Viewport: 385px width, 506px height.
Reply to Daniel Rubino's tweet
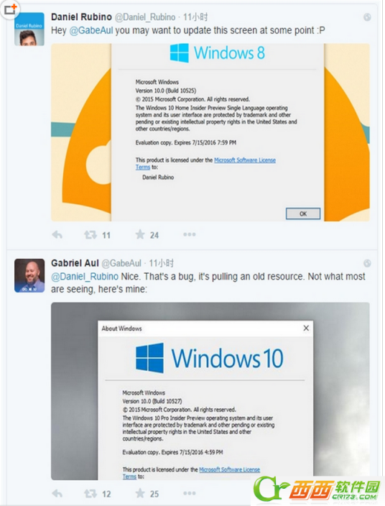57,234
